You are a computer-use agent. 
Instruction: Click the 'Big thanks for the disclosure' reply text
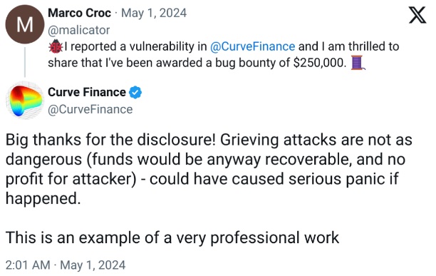[110, 140]
